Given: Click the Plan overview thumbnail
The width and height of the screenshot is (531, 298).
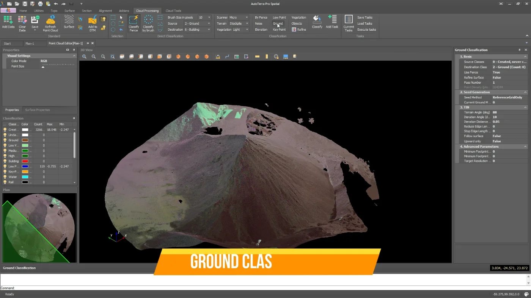Looking at the screenshot, I should click(39, 228).
